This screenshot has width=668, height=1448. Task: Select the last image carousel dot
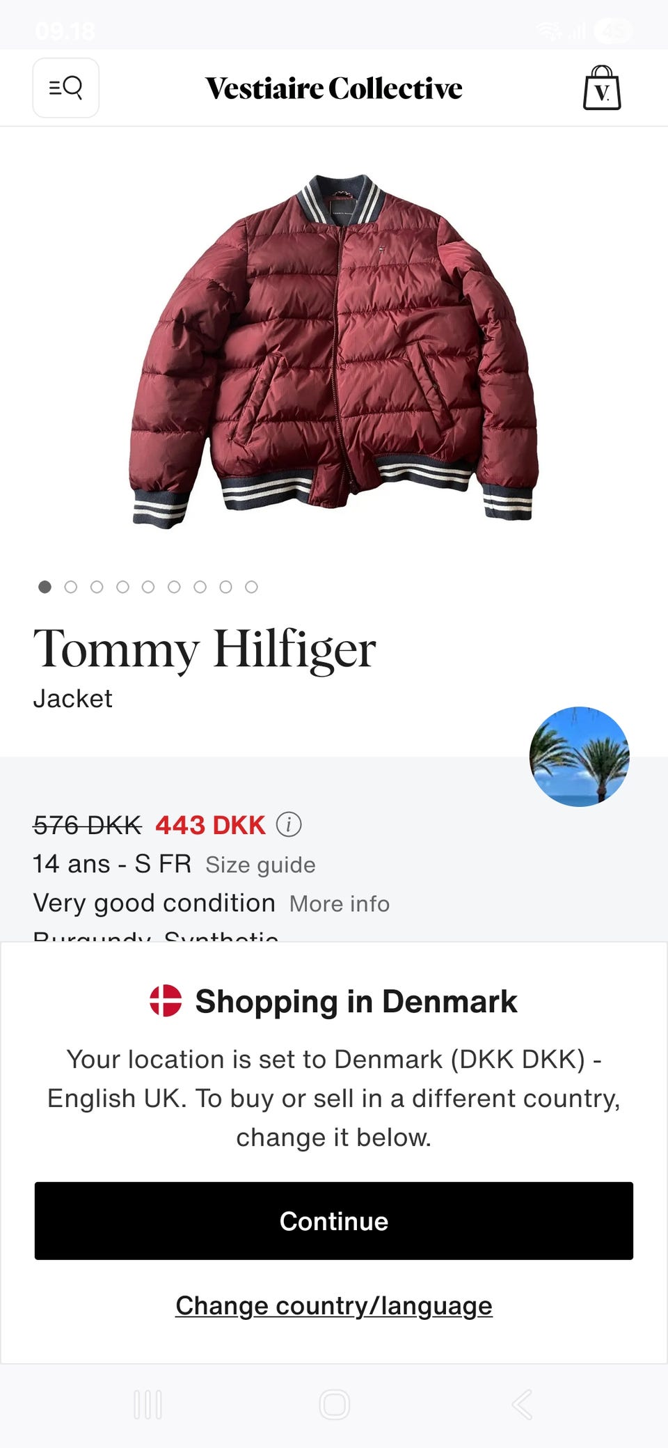click(251, 587)
